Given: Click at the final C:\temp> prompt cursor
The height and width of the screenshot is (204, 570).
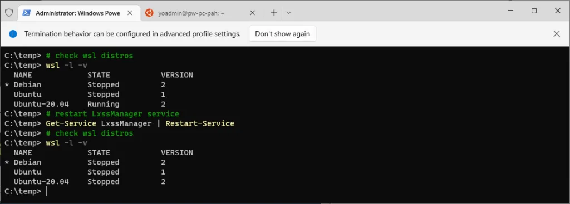Looking at the screenshot, I should click(x=47, y=191).
